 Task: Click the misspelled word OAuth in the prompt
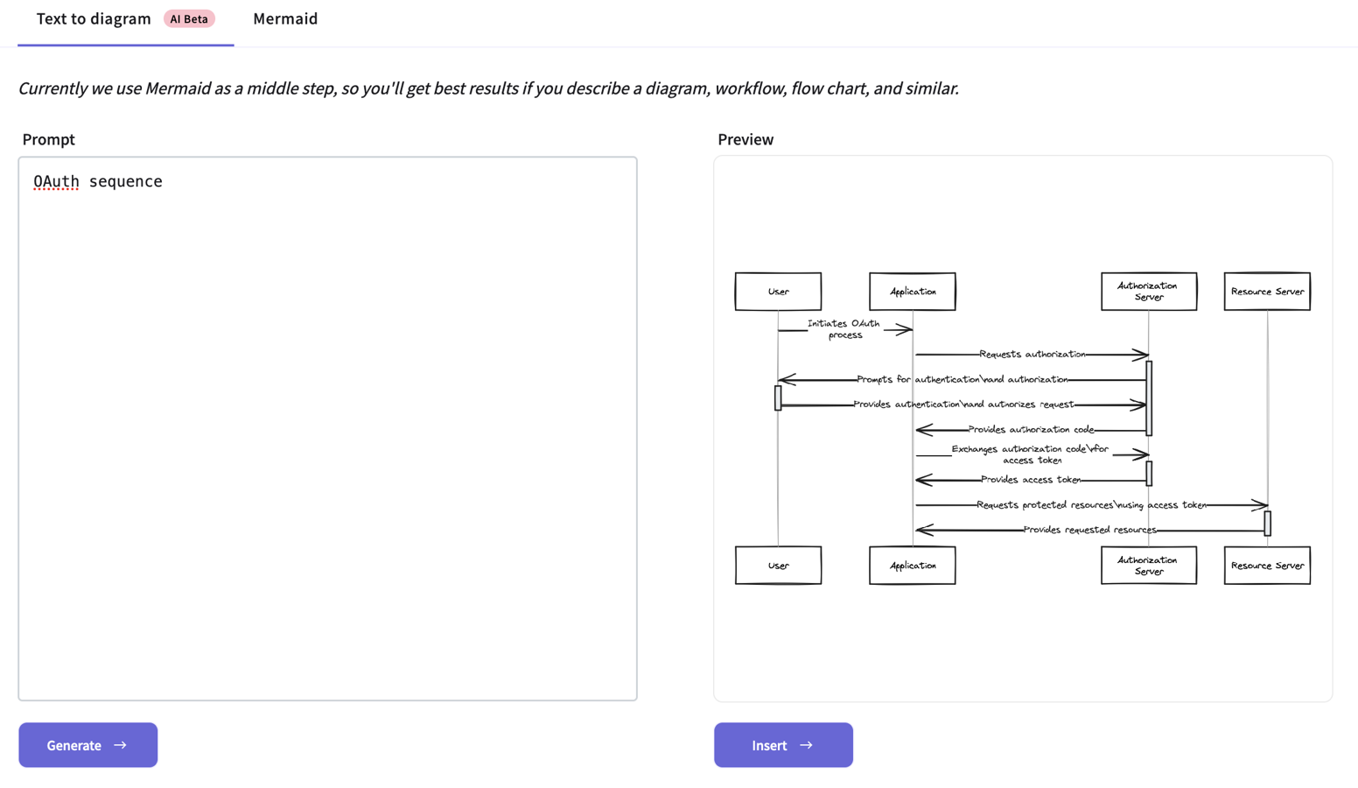tap(56, 181)
